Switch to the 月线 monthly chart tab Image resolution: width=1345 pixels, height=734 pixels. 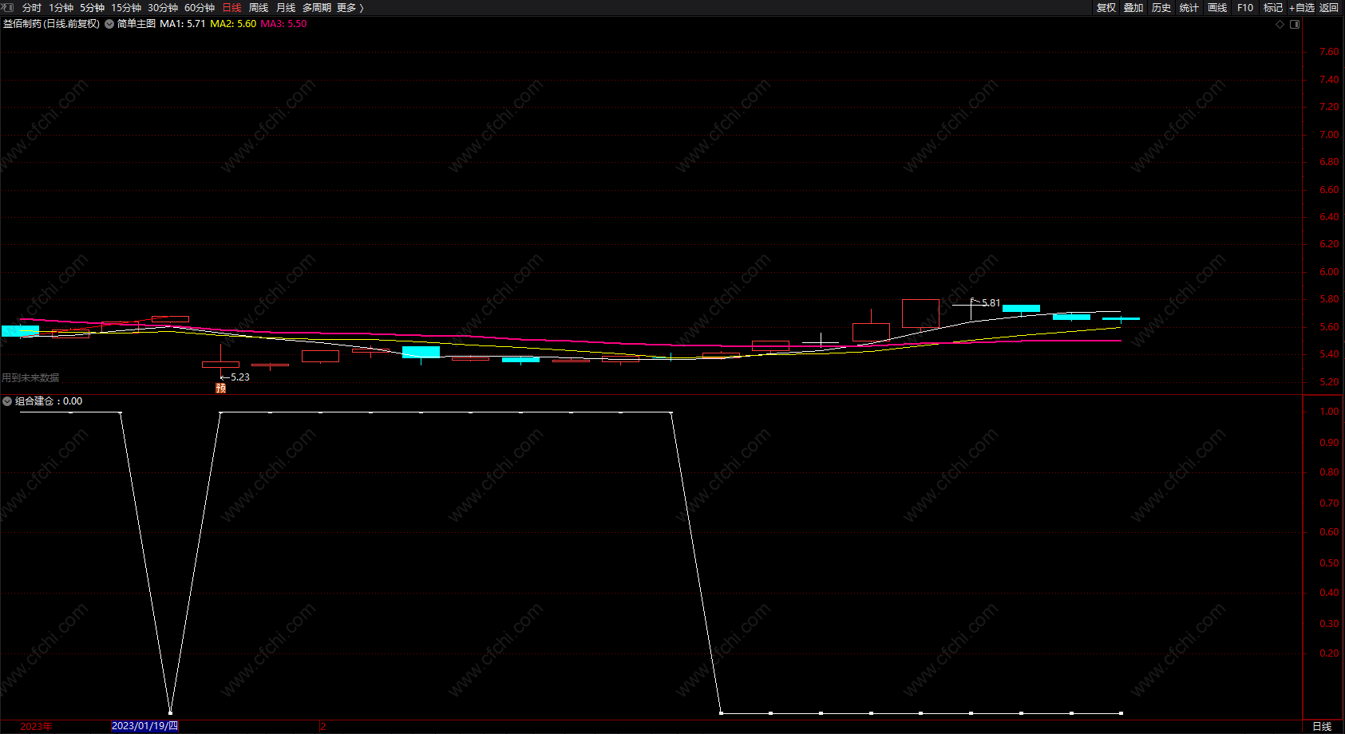286,8
